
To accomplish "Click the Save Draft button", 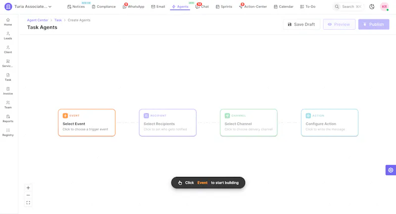I will coord(301,24).
